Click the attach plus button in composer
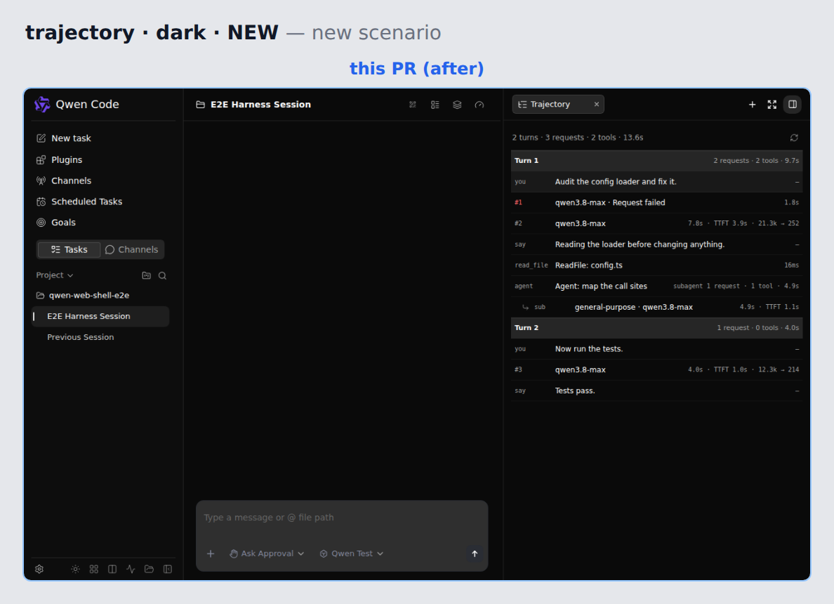The height and width of the screenshot is (604, 834). (x=211, y=553)
